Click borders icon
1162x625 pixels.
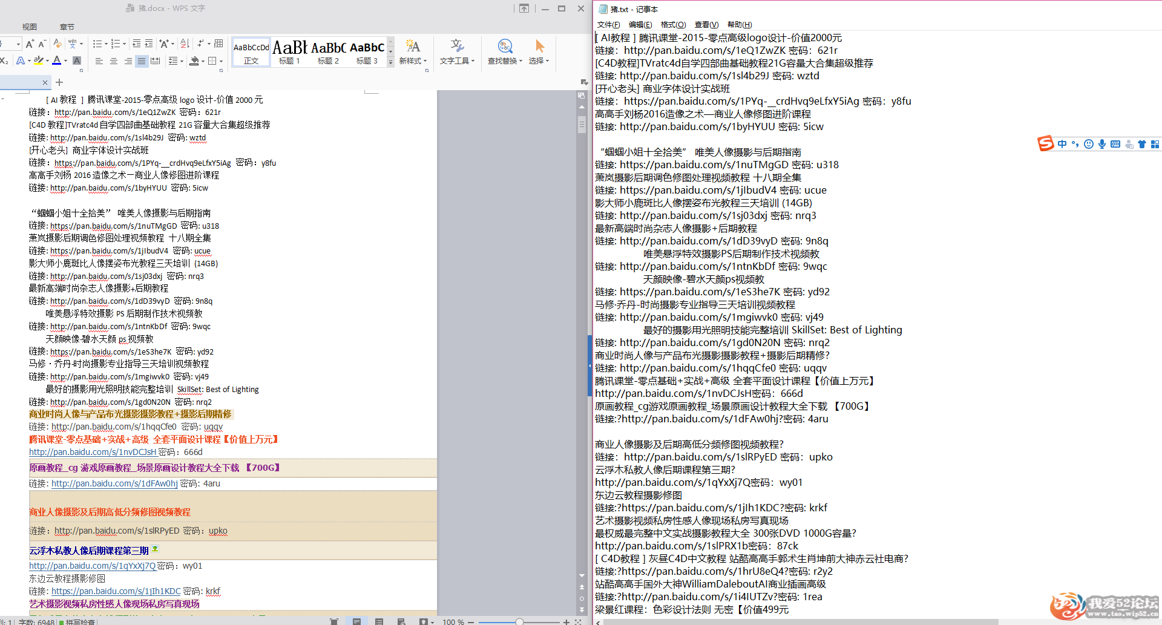tap(212, 61)
